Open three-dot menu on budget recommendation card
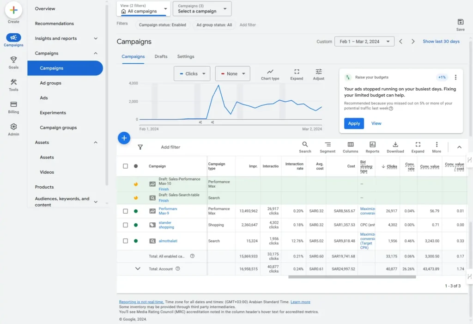This screenshot has width=473, height=324. [x=455, y=77]
